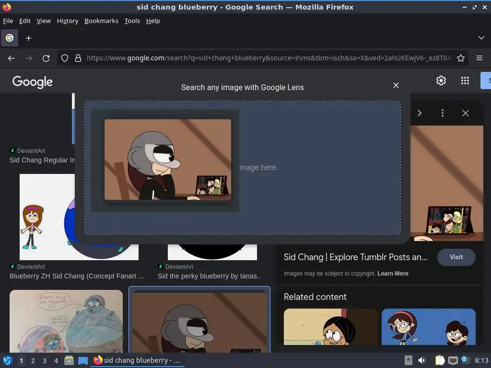This screenshot has width=491, height=368.
Task: Open the View menu
Action: click(x=44, y=21)
